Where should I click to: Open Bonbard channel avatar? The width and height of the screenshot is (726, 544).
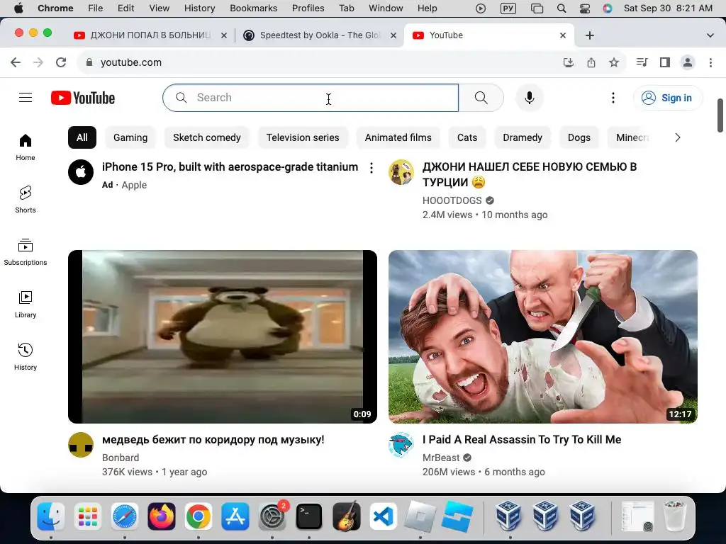(81, 445)
